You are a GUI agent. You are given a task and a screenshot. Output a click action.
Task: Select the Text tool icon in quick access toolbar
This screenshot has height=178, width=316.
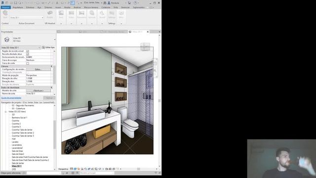click(57, 3)
